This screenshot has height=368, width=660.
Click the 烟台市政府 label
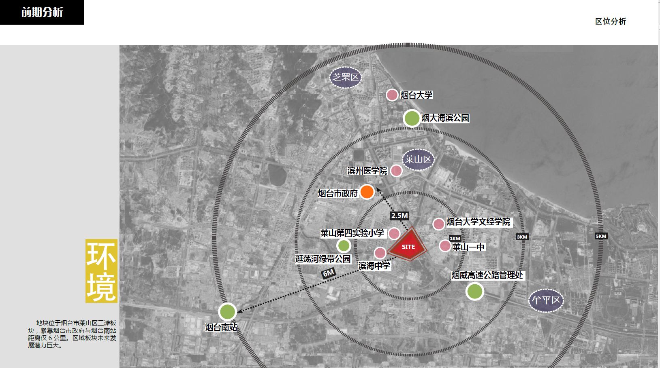[338, 194]
